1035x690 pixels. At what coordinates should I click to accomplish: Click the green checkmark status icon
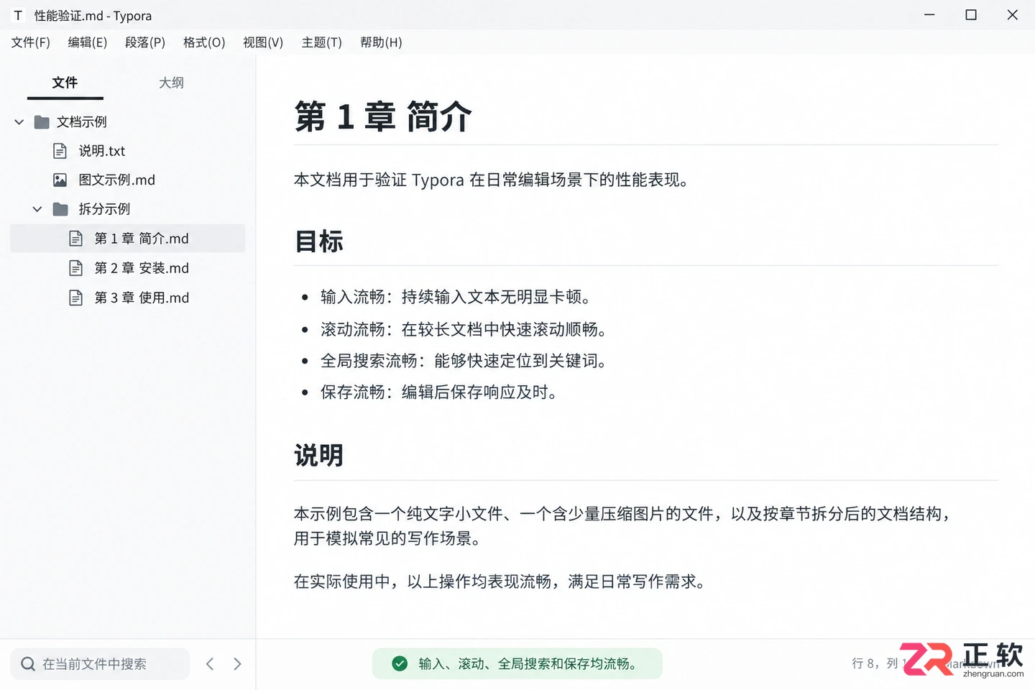pos(400,663)
